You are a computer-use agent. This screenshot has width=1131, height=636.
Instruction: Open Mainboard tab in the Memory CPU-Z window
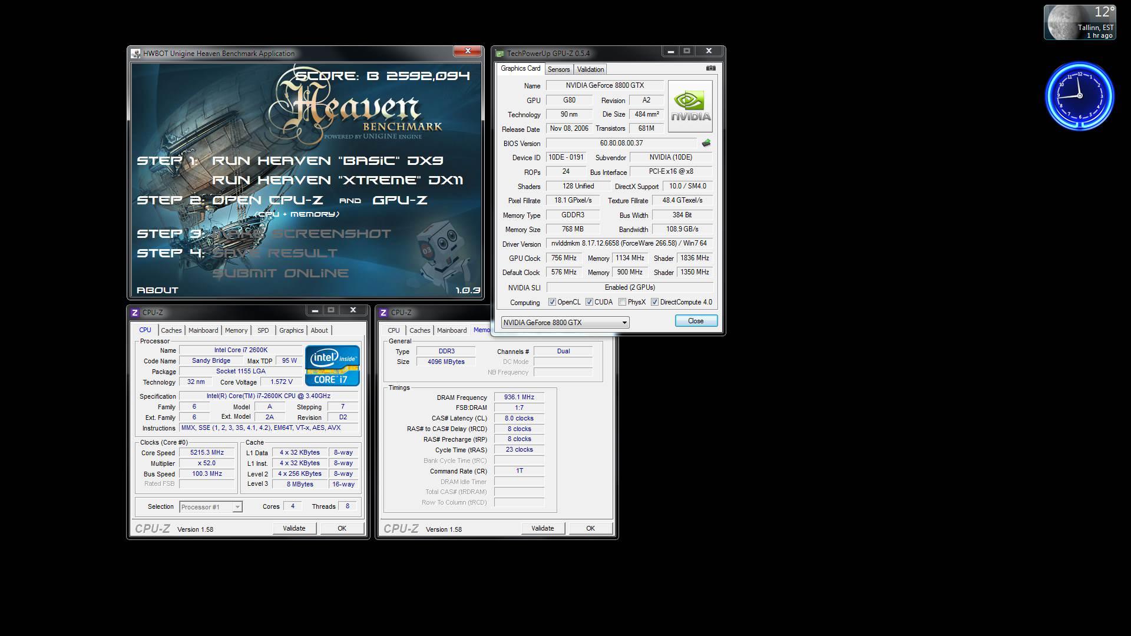coord(452,330)
